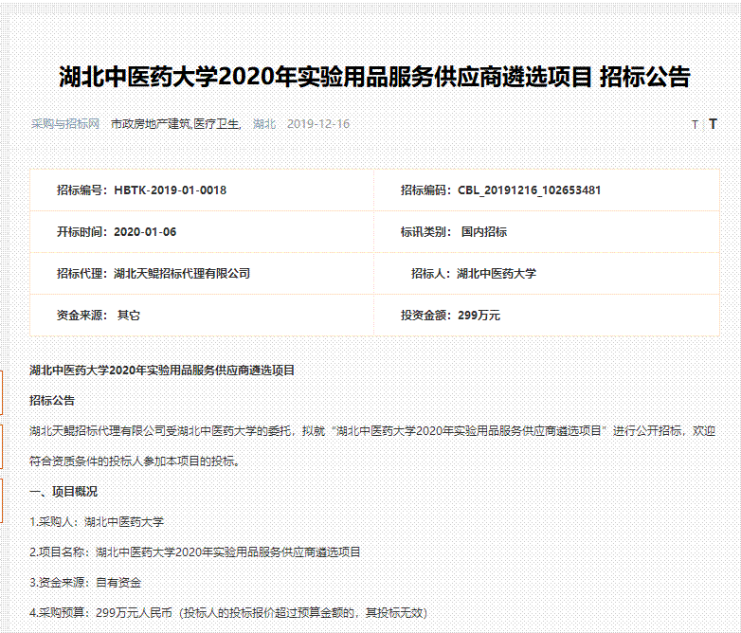The width and height of the screenshot is (741, 633).
Task: Click the 招标代理 value 湖北天鲲招标代理有限公司
Action: [x=182, y=274]
